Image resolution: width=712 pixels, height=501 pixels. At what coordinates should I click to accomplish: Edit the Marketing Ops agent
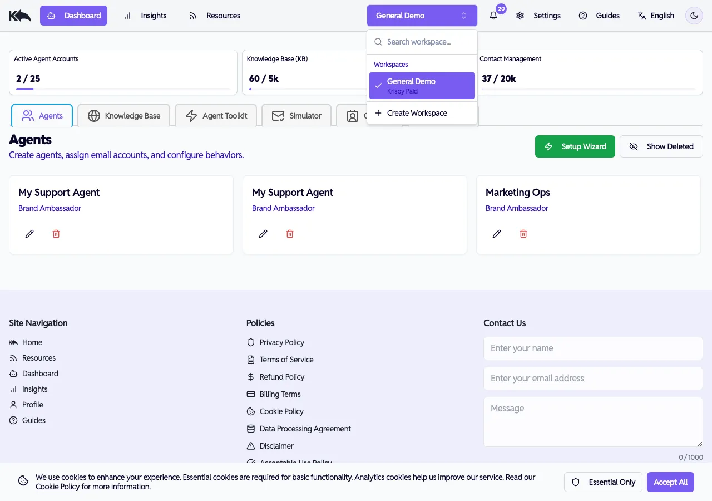coord(497,234)
